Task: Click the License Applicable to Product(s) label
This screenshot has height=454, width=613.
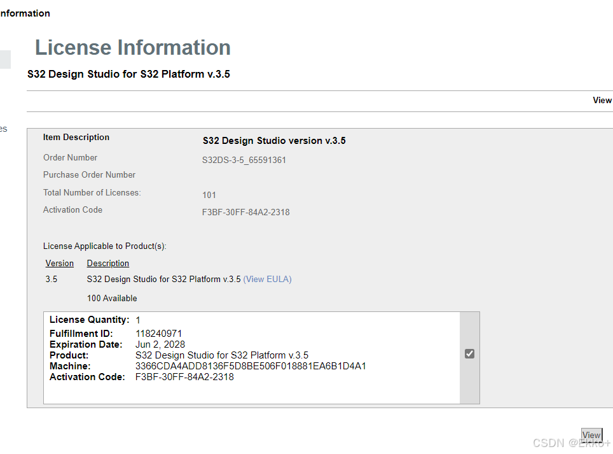Action: pos(105,246)
